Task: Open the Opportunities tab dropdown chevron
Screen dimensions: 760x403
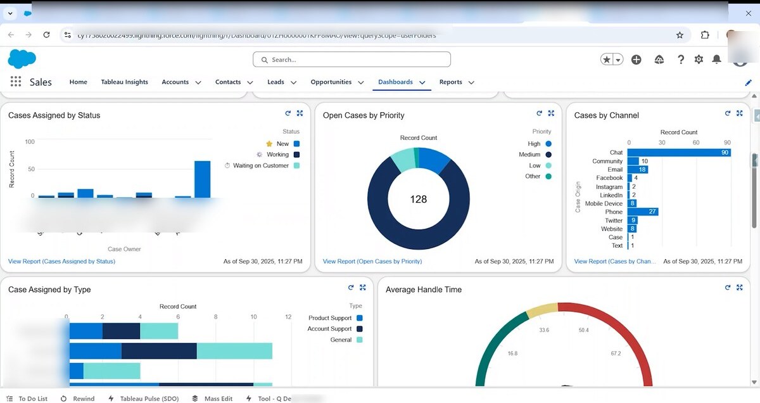Action: point(361,82)
